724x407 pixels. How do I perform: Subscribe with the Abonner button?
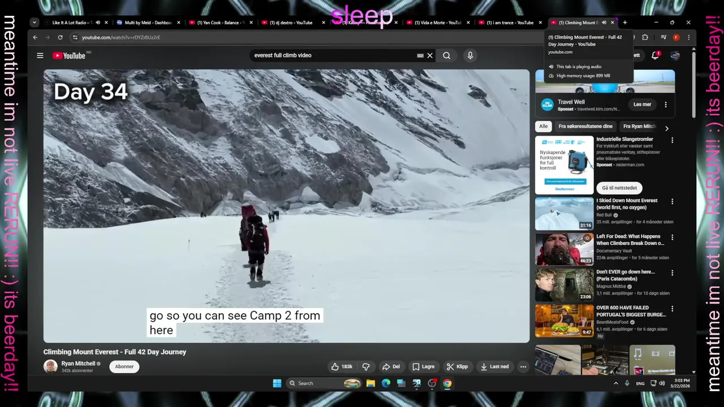coord(124,366)
